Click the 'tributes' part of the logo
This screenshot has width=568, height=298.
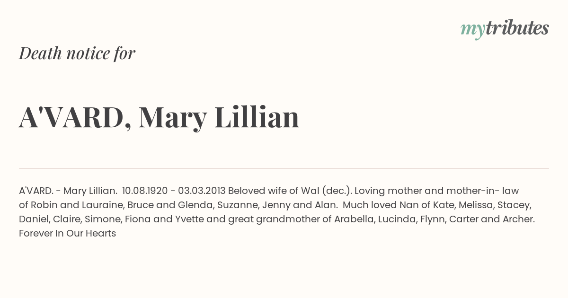[517, 28]
